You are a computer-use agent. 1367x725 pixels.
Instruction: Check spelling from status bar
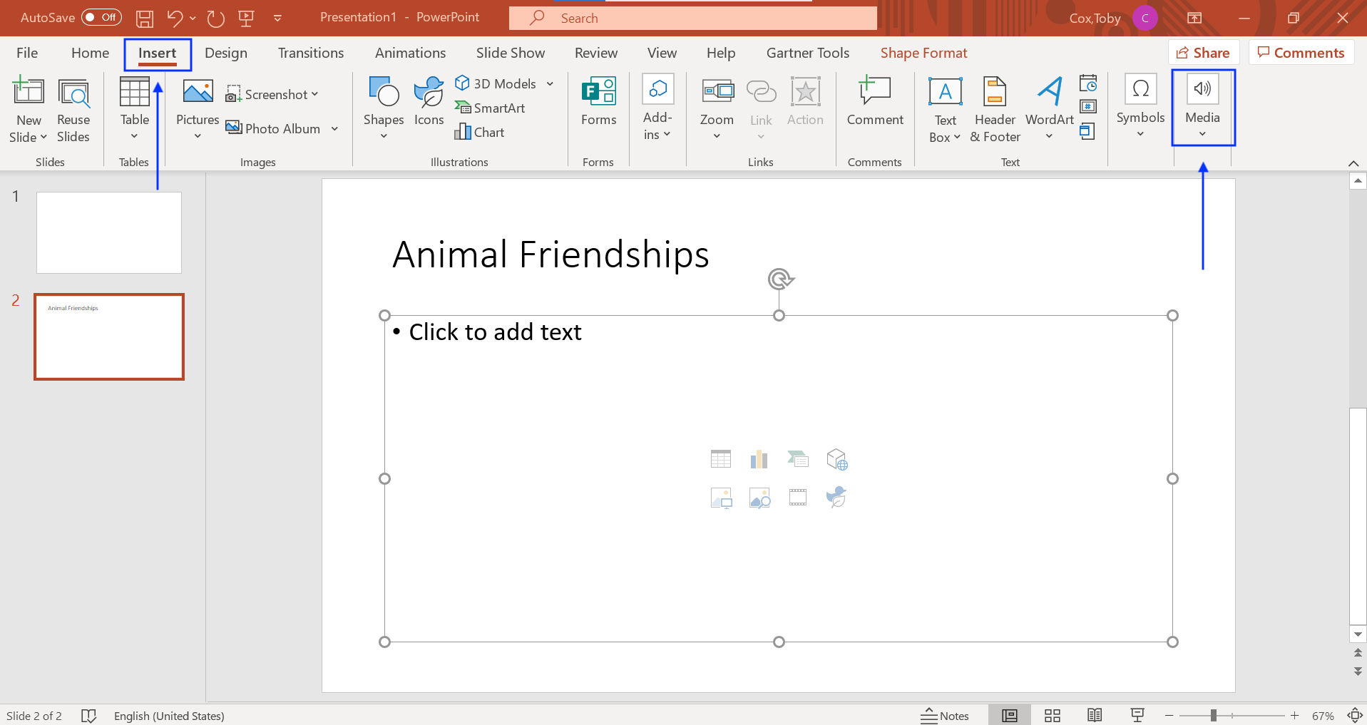coord(88,716)
